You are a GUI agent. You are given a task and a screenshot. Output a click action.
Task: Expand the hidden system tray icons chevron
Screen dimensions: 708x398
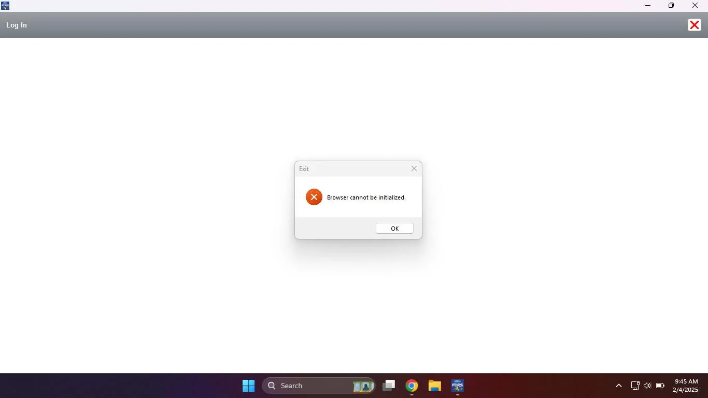pyautogui.click(x=618, y=386)
